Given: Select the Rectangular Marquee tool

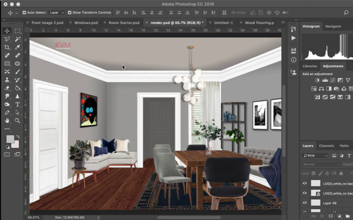Looking at the screenshot, I should tap(17, 31).
